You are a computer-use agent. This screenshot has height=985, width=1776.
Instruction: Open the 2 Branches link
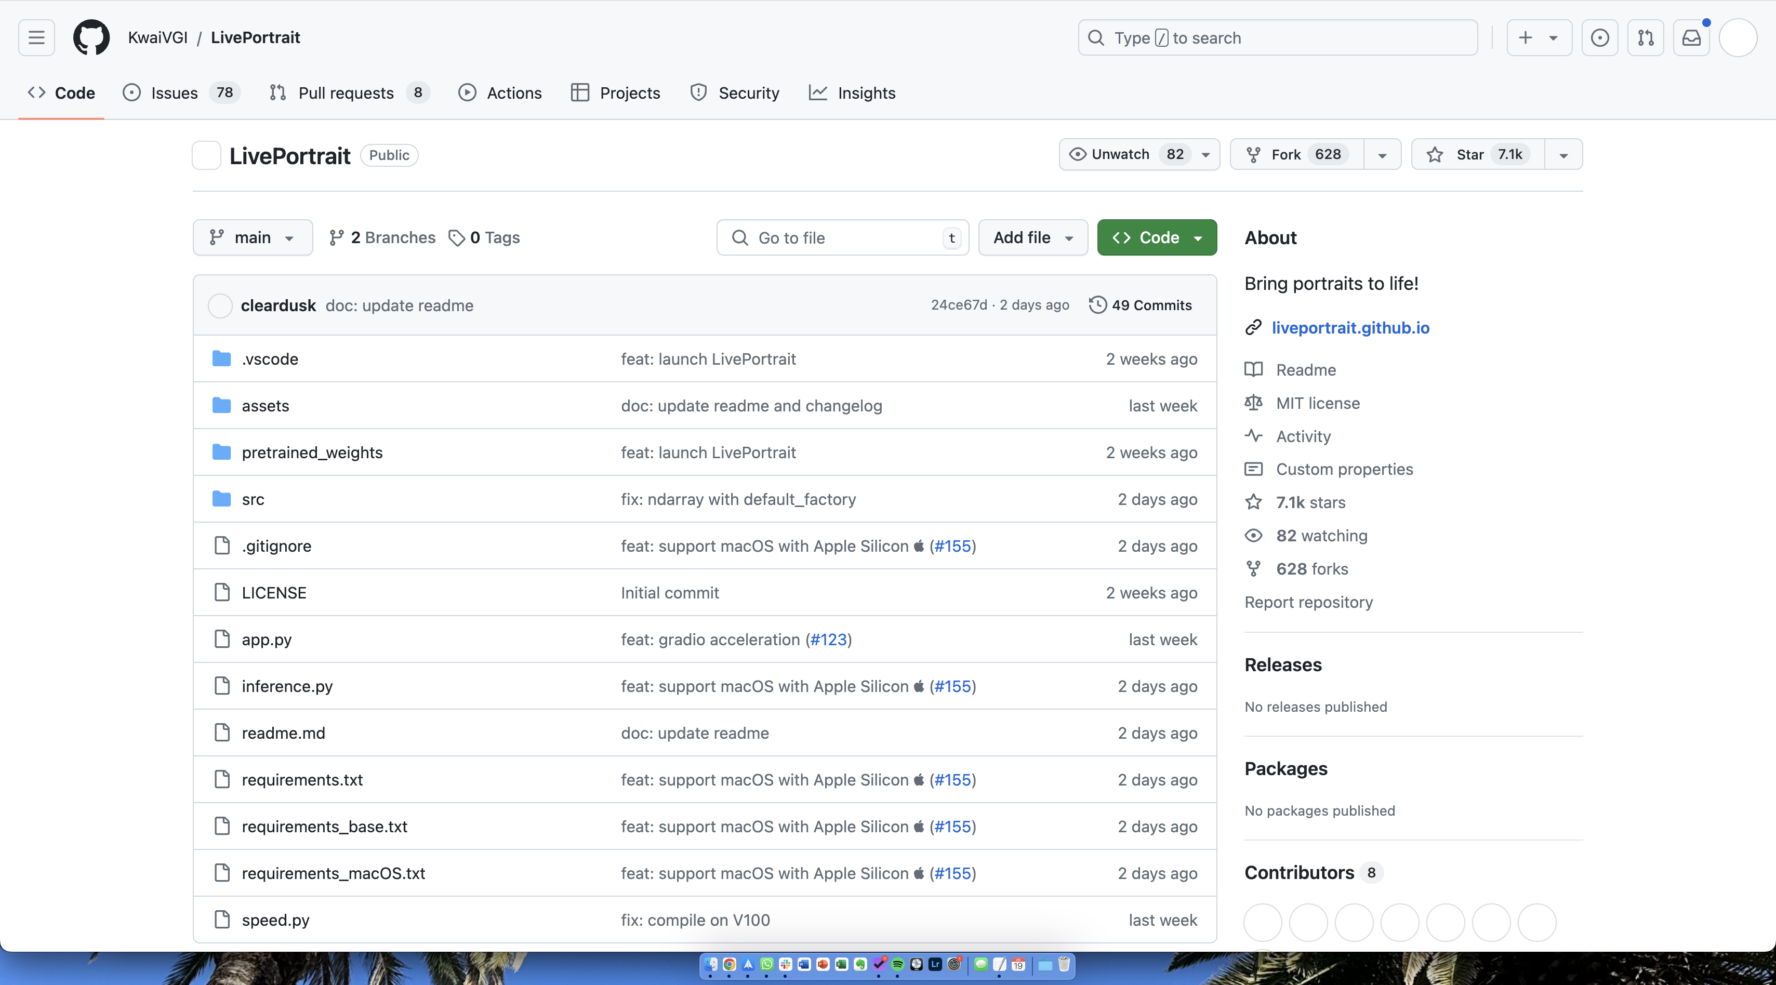point(382,238)
